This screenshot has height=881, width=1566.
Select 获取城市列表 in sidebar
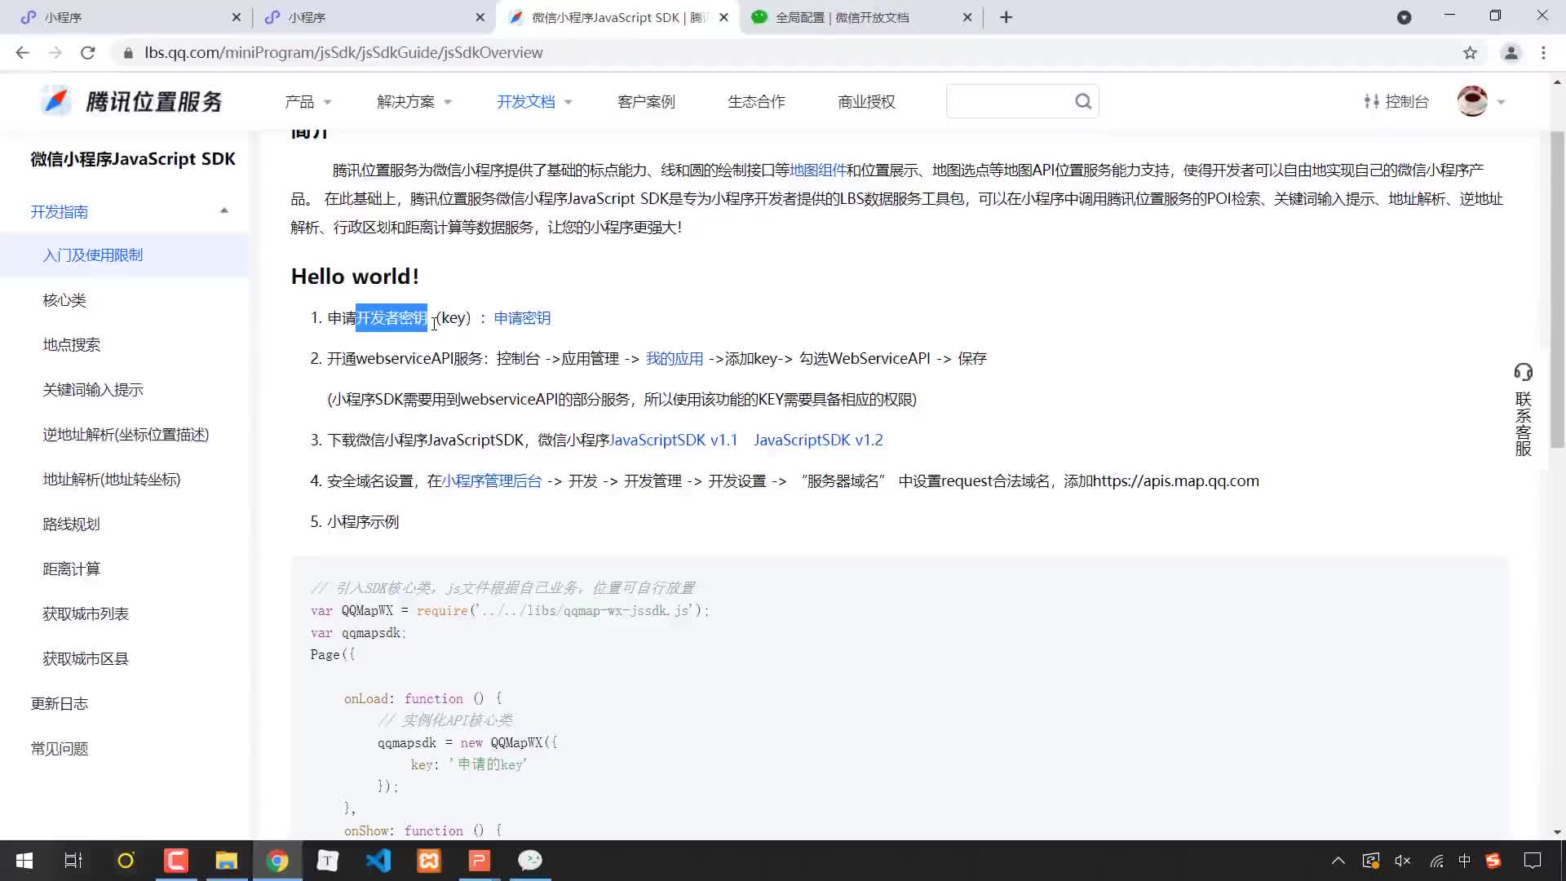click(86, 614)
